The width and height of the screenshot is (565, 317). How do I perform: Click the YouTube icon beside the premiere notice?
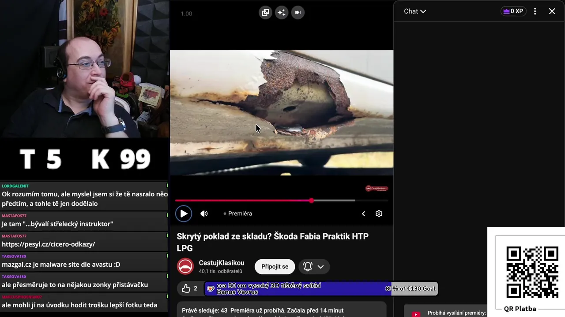[416, 314]
